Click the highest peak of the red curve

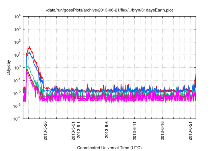click(29, 47)
